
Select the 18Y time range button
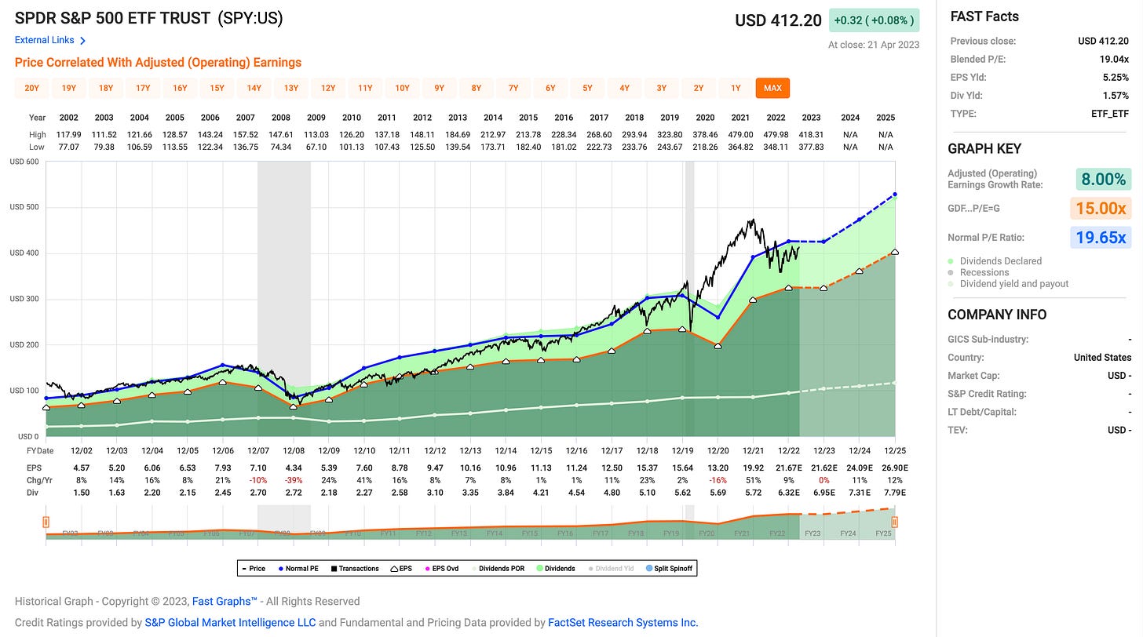point(105,88)
